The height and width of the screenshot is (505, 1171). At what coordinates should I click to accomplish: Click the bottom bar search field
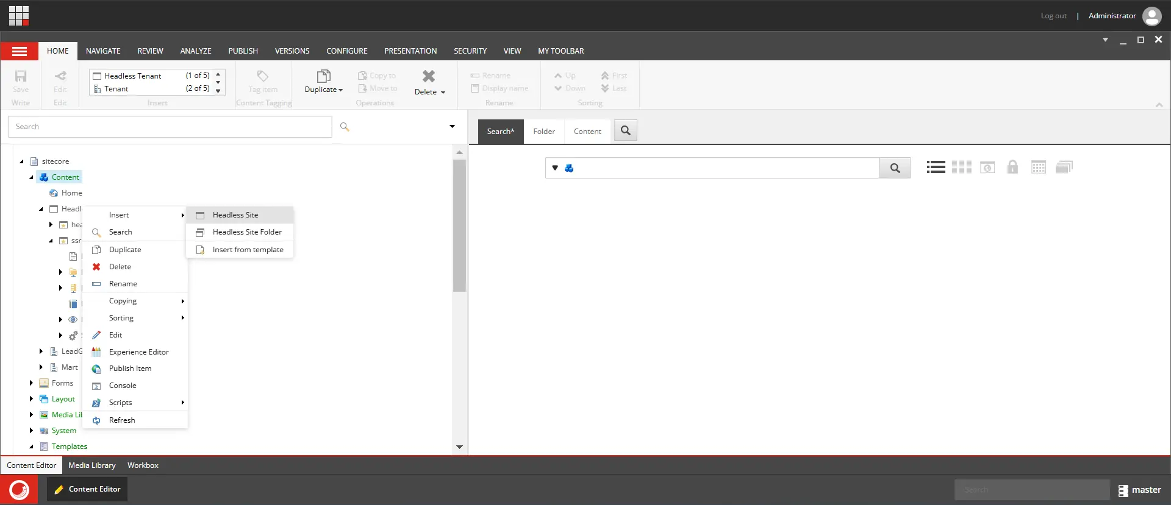coord(1032,490)
